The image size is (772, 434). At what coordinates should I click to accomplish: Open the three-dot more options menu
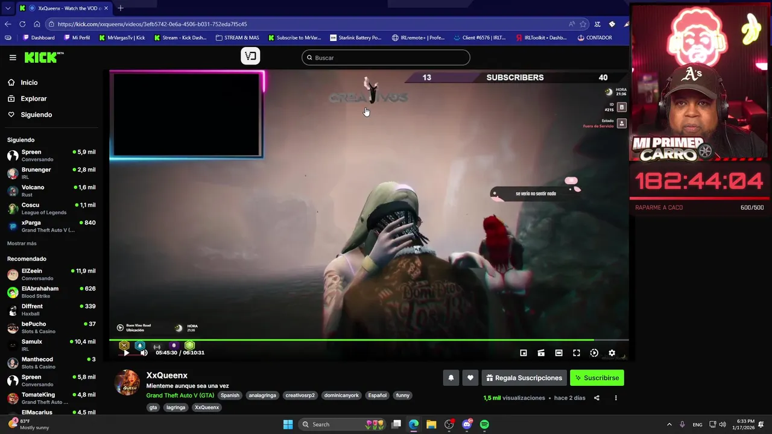point(616,398)
